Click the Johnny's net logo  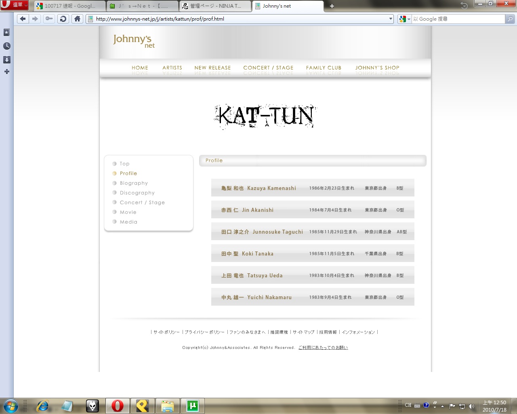click(x=134, y=41)
